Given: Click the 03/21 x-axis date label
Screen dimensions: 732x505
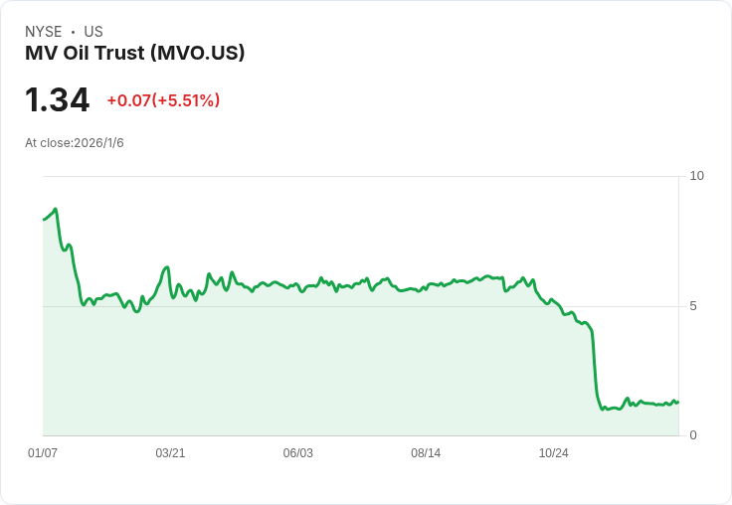Looking at the screenshot, I should [x=170, y=452].
